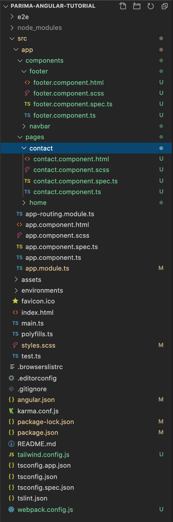Collapse all folders in explorer
Screen dimensions: 173x522
(x=165, y=6)
